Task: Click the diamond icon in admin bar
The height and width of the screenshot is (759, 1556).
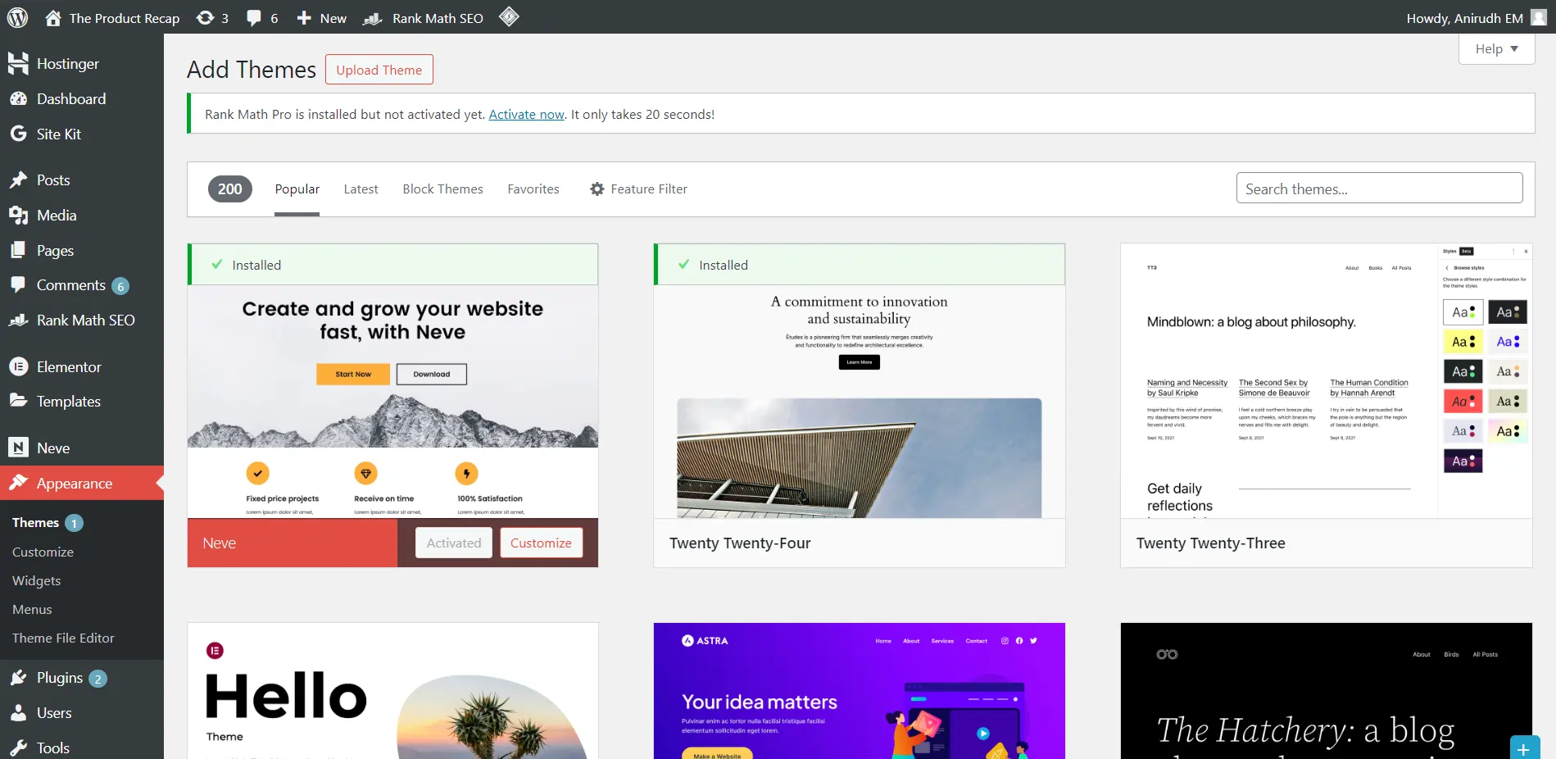Action: pyautogui.click(x=509, y=17)
